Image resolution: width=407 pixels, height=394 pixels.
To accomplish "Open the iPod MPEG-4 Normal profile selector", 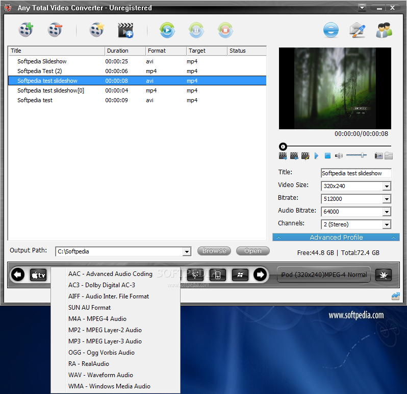I will coord(324,274).
